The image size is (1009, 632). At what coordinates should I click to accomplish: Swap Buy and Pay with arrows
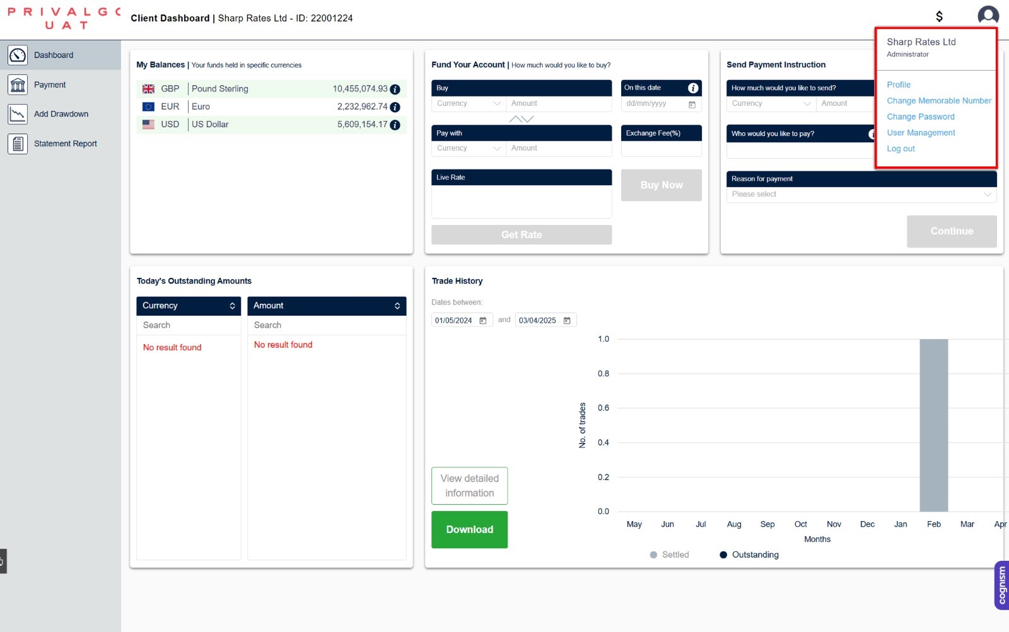(x=522, y=119)
